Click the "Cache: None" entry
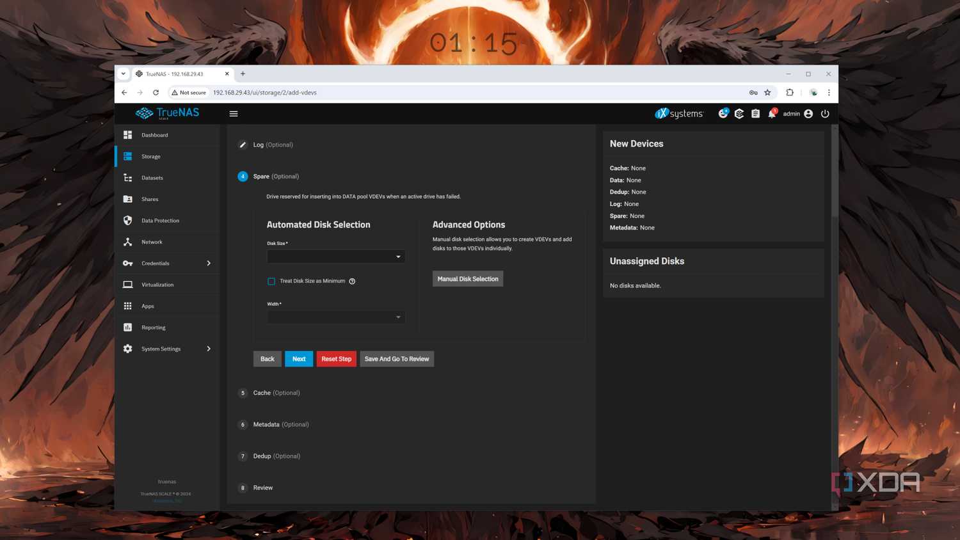 (628, 168)
